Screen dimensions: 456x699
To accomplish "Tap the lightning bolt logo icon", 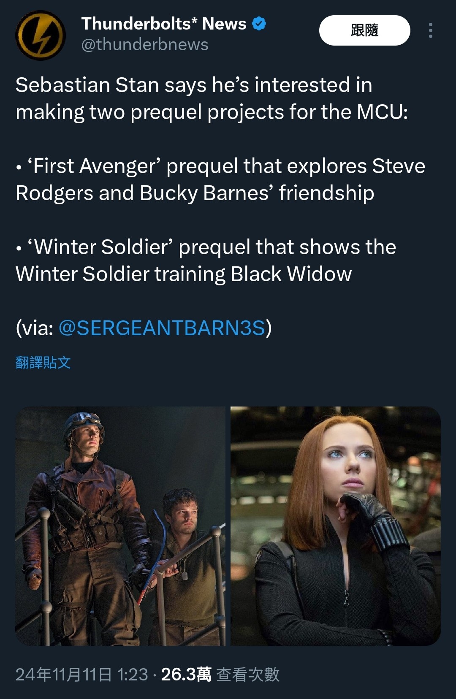I will pos(41,35).
